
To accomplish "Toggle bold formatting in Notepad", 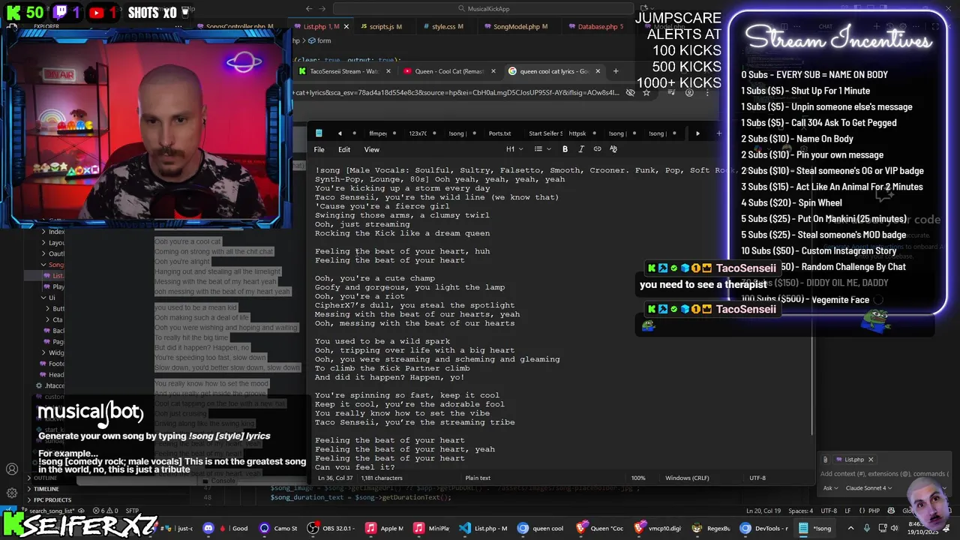I will tap(565, 149).
